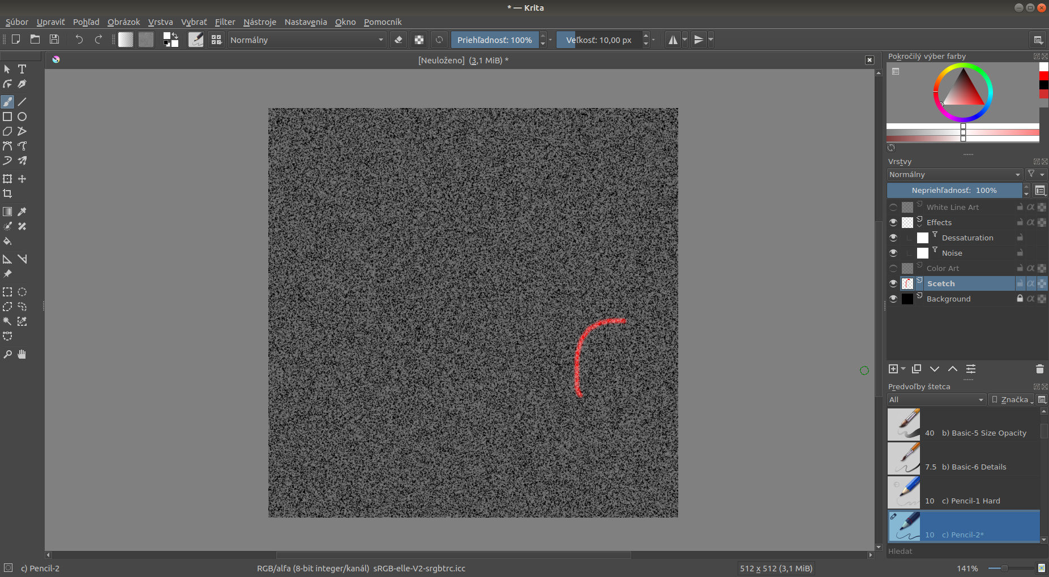
Task: Enable horizontal mirror painting mode
Action: pos(673,40)
